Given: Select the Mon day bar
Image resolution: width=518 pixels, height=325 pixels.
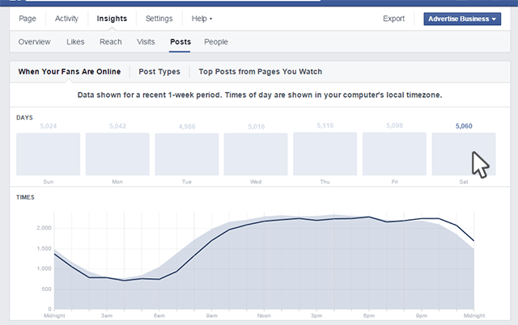Looking at the screenshot, I should [x=117, y=154].
